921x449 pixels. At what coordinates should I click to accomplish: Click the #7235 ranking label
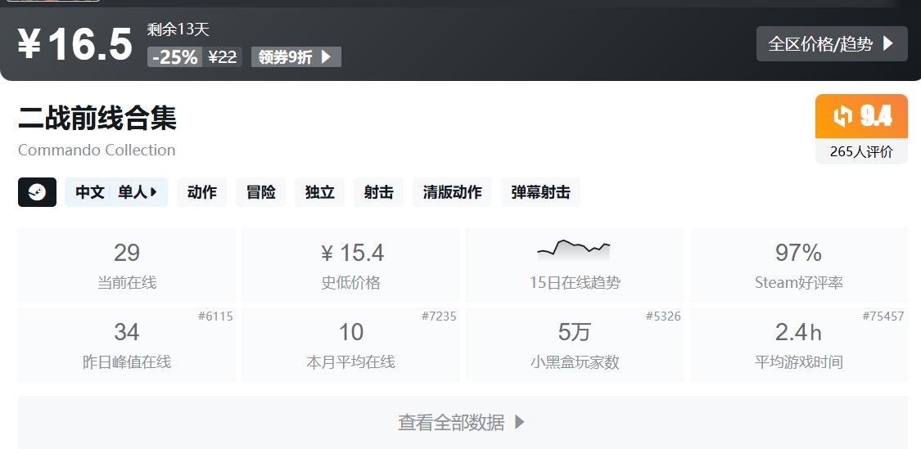(x=439, y=317)
